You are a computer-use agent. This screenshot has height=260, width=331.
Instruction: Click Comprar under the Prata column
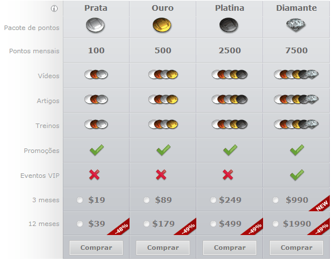coord(96,248)
